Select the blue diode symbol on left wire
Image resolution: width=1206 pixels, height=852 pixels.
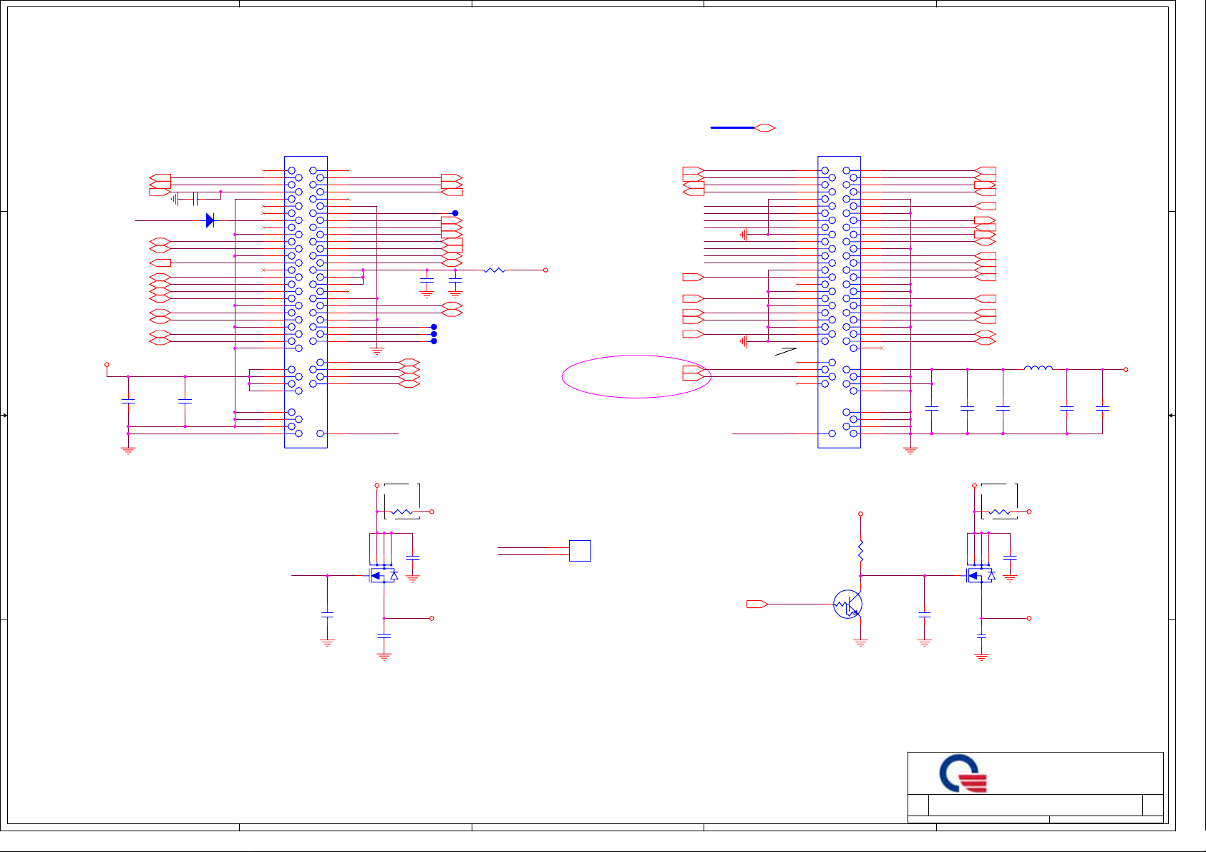[210, 220]
